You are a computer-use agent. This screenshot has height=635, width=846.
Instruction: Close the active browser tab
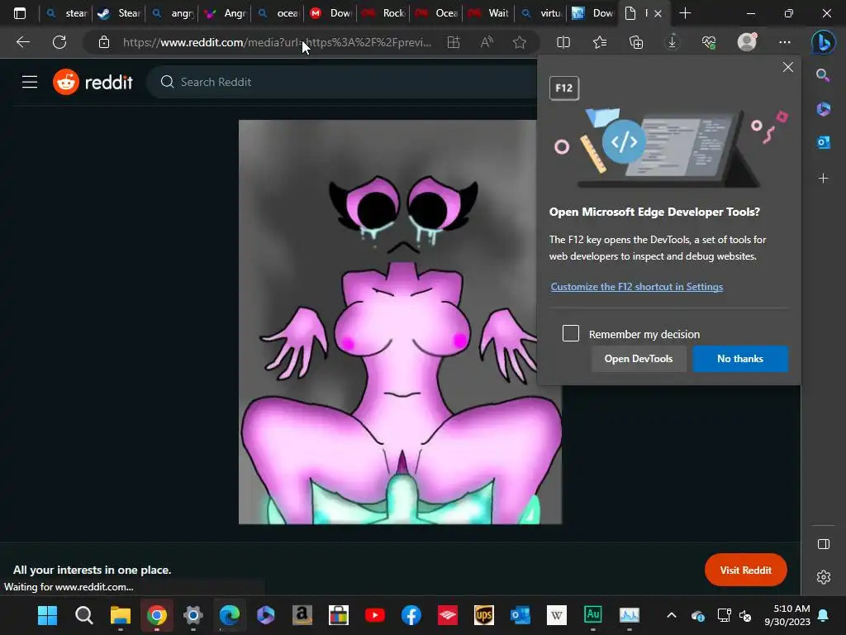tap(658, 13)
